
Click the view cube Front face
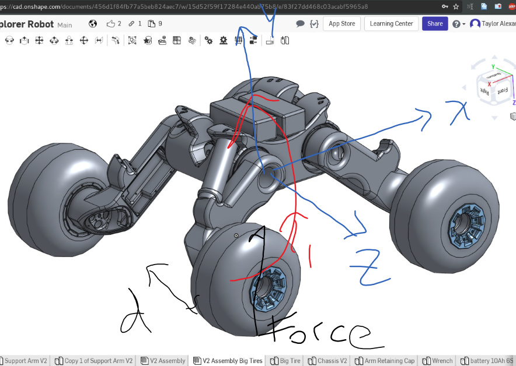point(501,91)
